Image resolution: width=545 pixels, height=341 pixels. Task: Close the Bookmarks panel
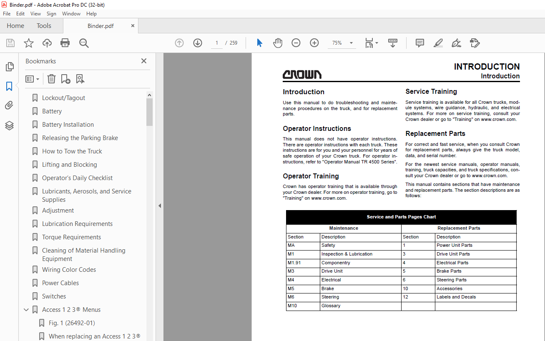click(x=144, y=61)
